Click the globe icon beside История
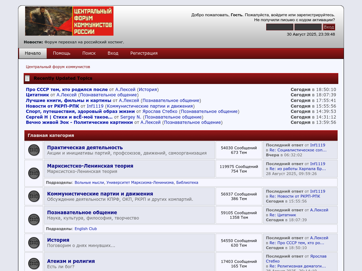Viewport: 362px width, 271px height. click(x=34, y=243)
